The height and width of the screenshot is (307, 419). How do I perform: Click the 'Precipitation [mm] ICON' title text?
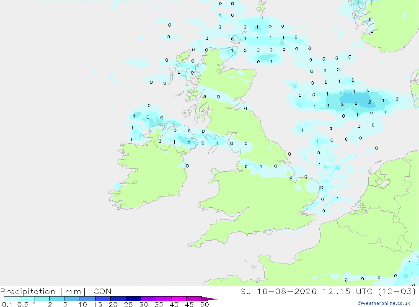[56, 291]
